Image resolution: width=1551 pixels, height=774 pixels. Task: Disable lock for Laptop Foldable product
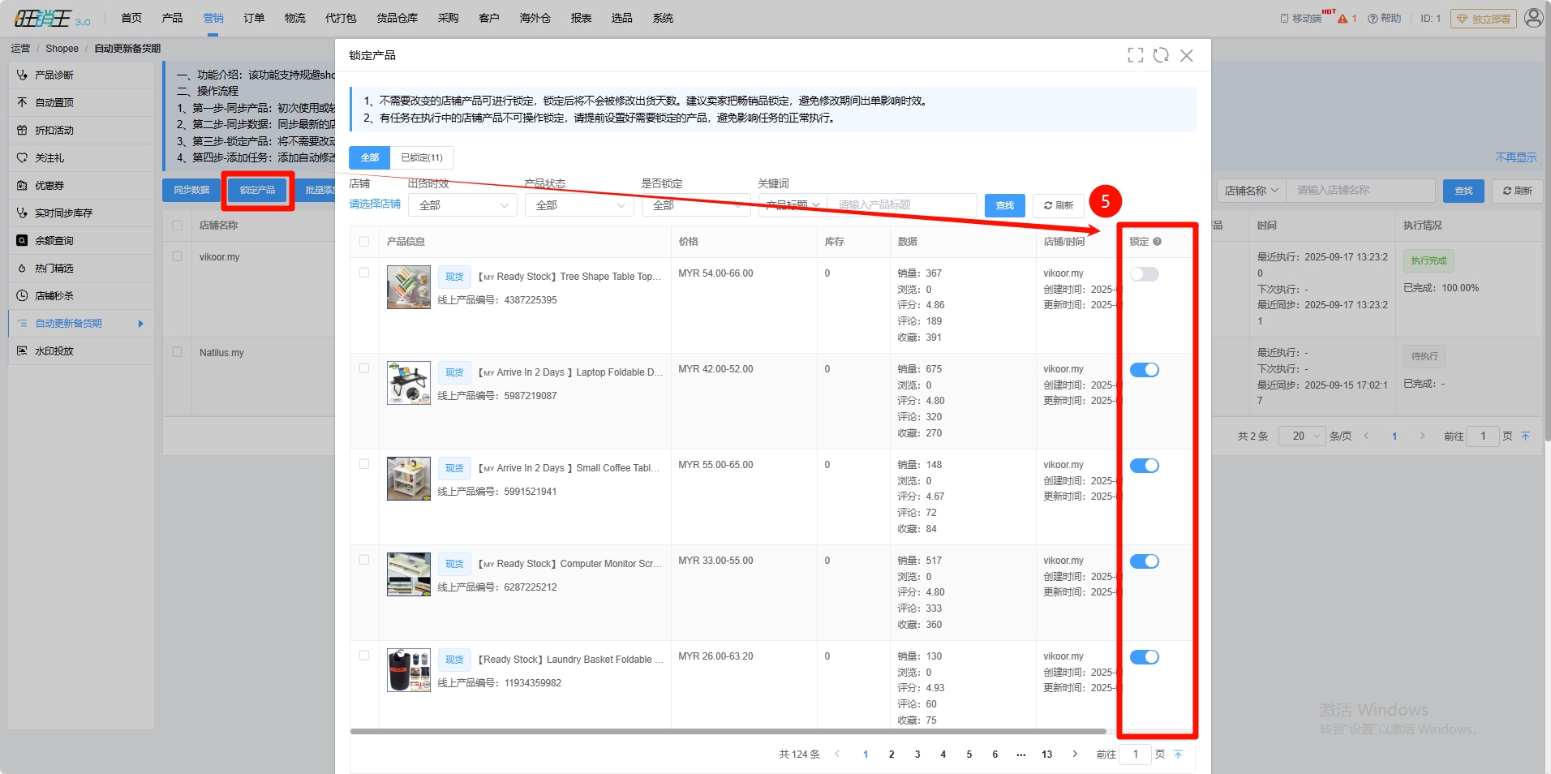(x=1144, y=370)
